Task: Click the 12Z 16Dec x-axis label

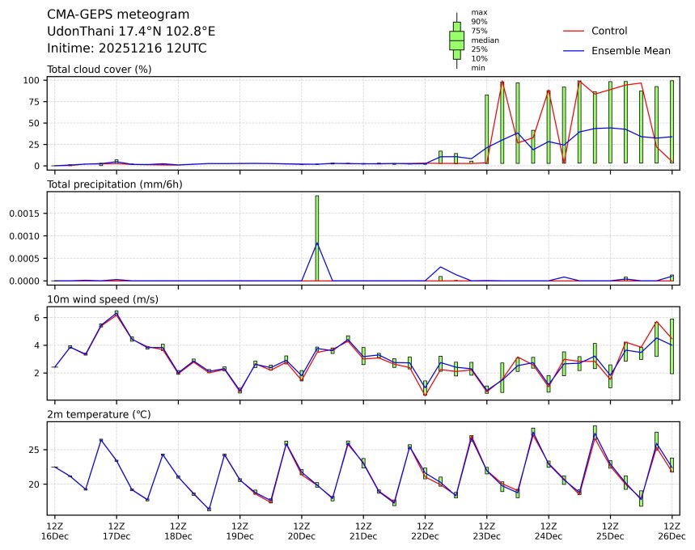Action: tap(54, 531)
